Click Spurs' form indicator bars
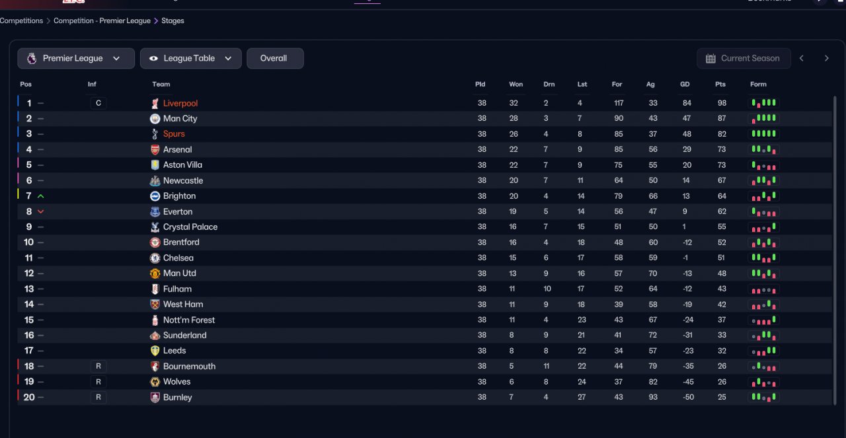846x438 pixels. click(764, 134)
